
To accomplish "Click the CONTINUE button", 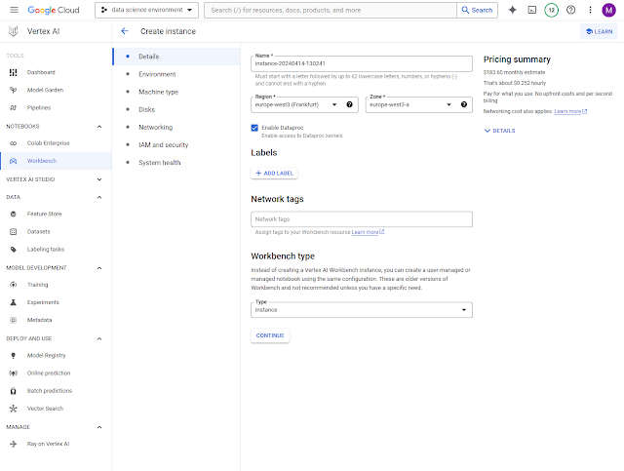I will click(x=270, y=335).
